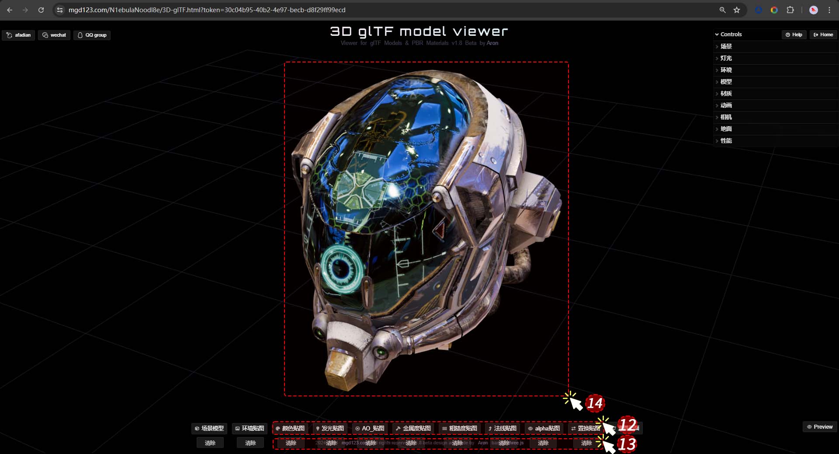Screen dimensions: 839x454
Task: Open the 发光贴图 emissive map loader
Action: (330, 428)
